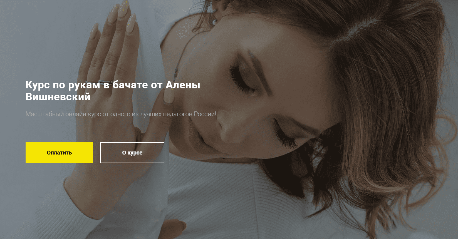Select the heading Курс по рукам в бачате
The image size is (458, 239).
[x=113, y=91]
